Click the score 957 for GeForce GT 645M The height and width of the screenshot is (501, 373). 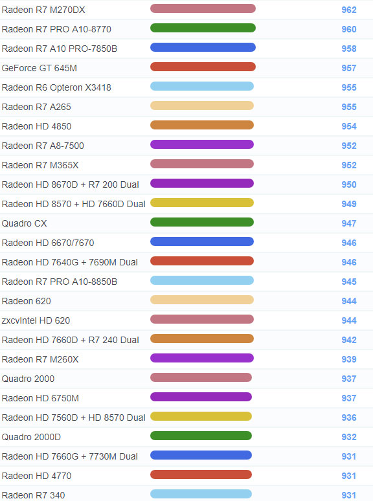click(348, 68)
